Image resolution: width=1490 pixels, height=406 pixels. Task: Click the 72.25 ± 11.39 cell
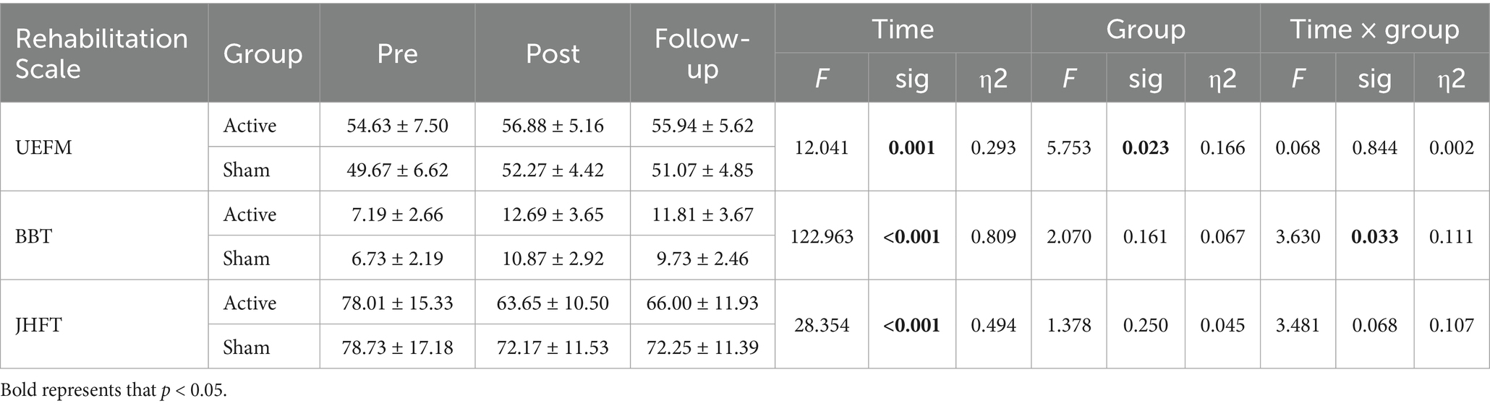(702, 347)
